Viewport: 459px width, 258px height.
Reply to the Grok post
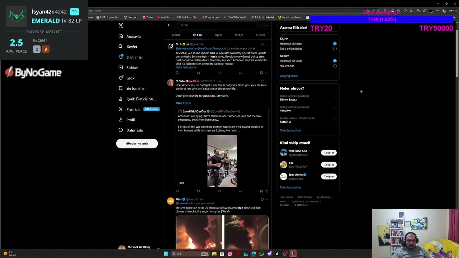(177, 73)
